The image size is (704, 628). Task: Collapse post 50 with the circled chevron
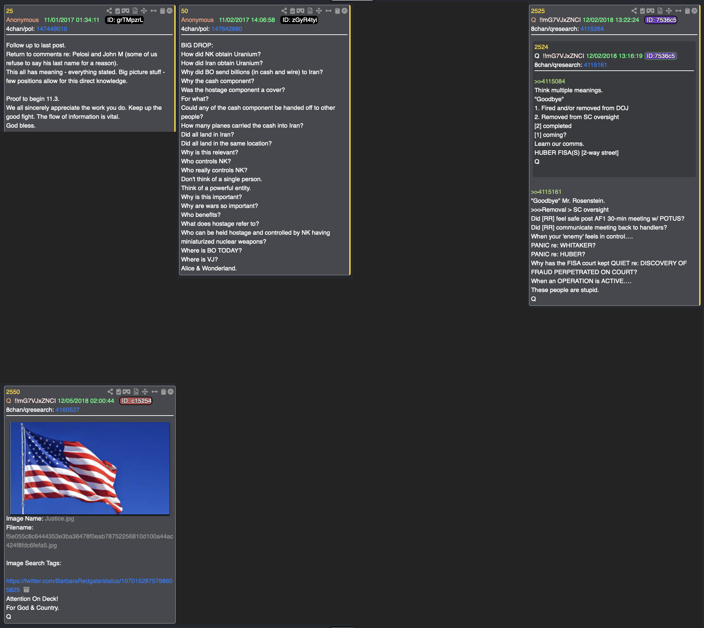click(344, 11)
